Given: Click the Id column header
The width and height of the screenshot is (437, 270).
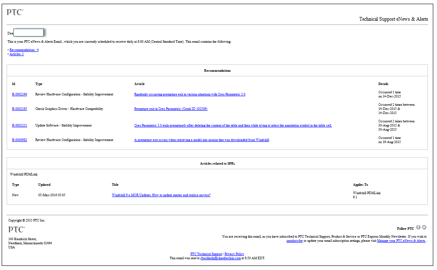Looking at the screenshot, I should (13, 84).
